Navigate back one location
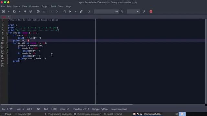207x116 pixels. click(52, 12)
